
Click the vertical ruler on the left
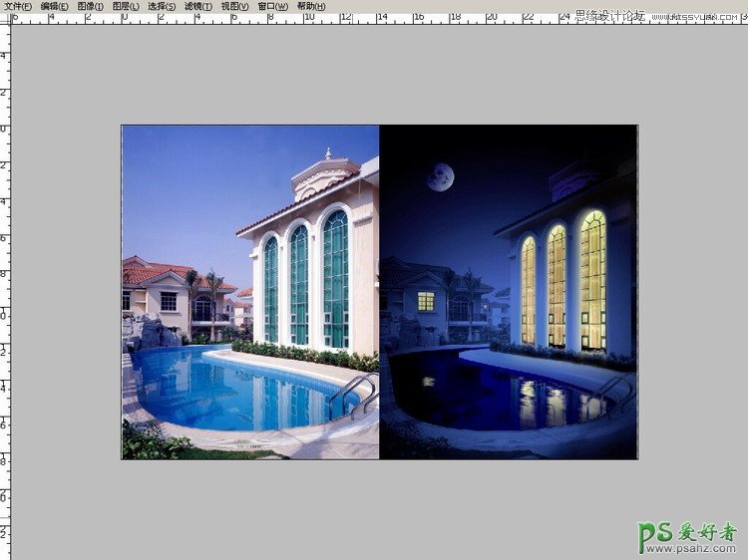[x=5, y=299]
